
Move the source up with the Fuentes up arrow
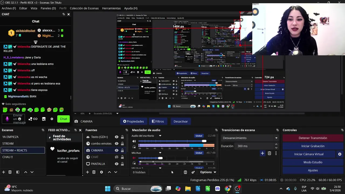click(109, 172)
